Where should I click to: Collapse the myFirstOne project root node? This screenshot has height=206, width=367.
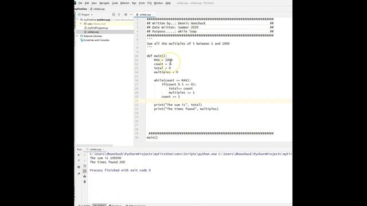78,19
